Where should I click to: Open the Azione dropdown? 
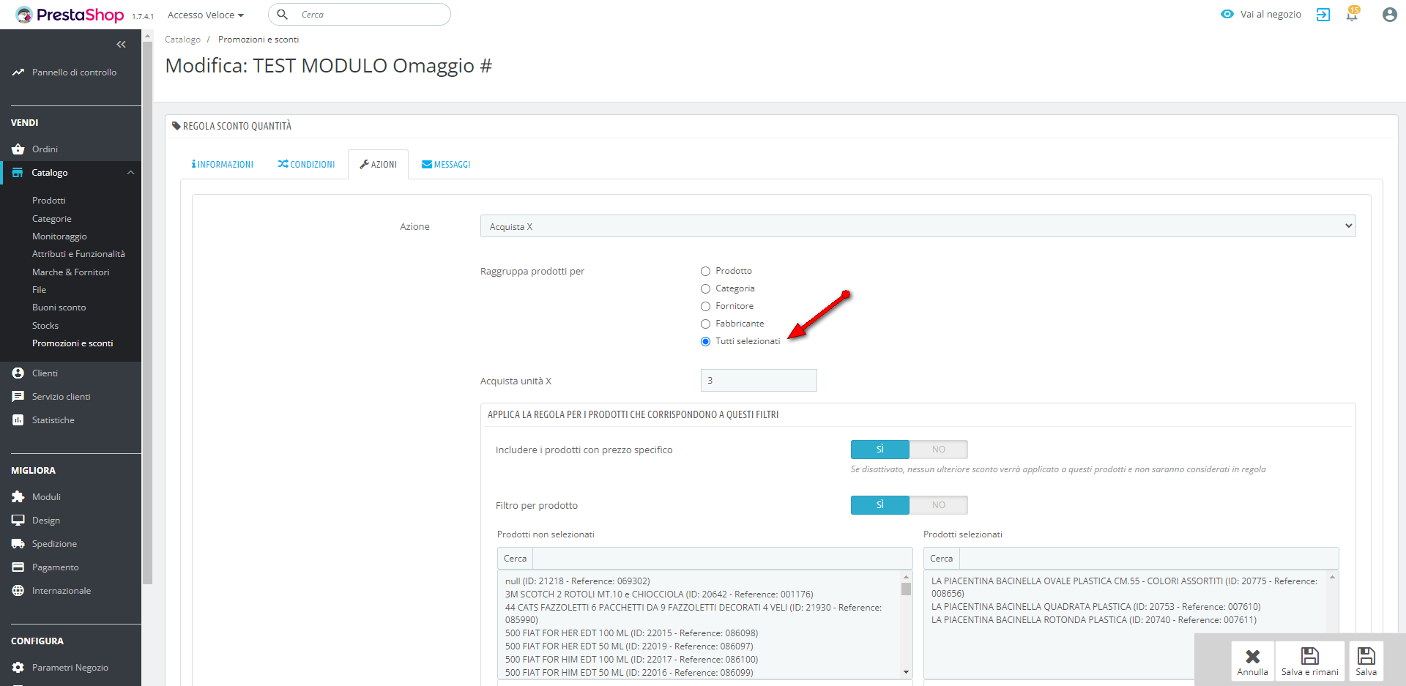point(918,226)
